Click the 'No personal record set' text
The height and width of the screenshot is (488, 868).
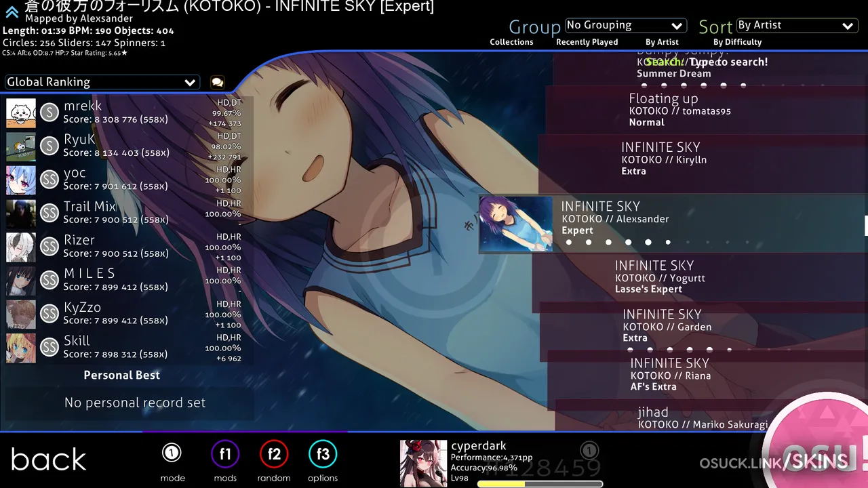pyautogui.click(x=135, y=403)
